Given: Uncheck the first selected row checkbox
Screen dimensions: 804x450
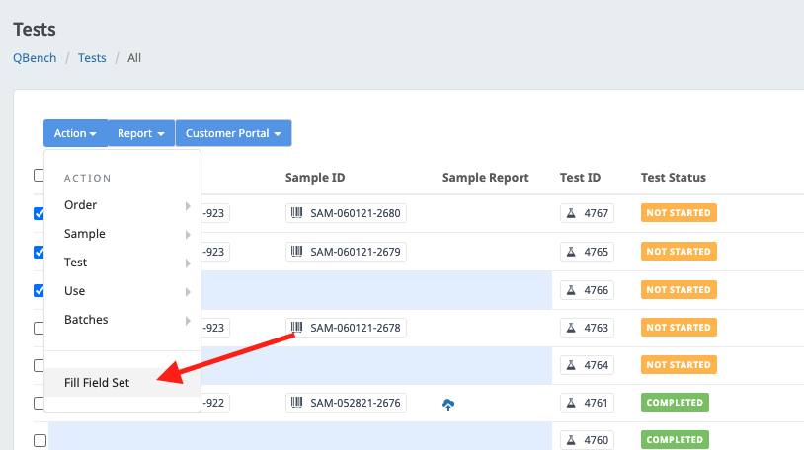Looking at the screenshot, I should 40,213.
